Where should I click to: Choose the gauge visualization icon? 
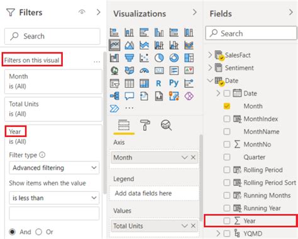pyautogui.click(x=144, y=70)
